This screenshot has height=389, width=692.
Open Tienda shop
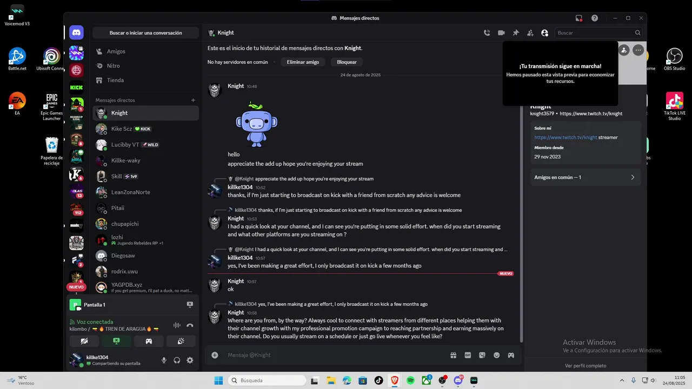(145, 80)
